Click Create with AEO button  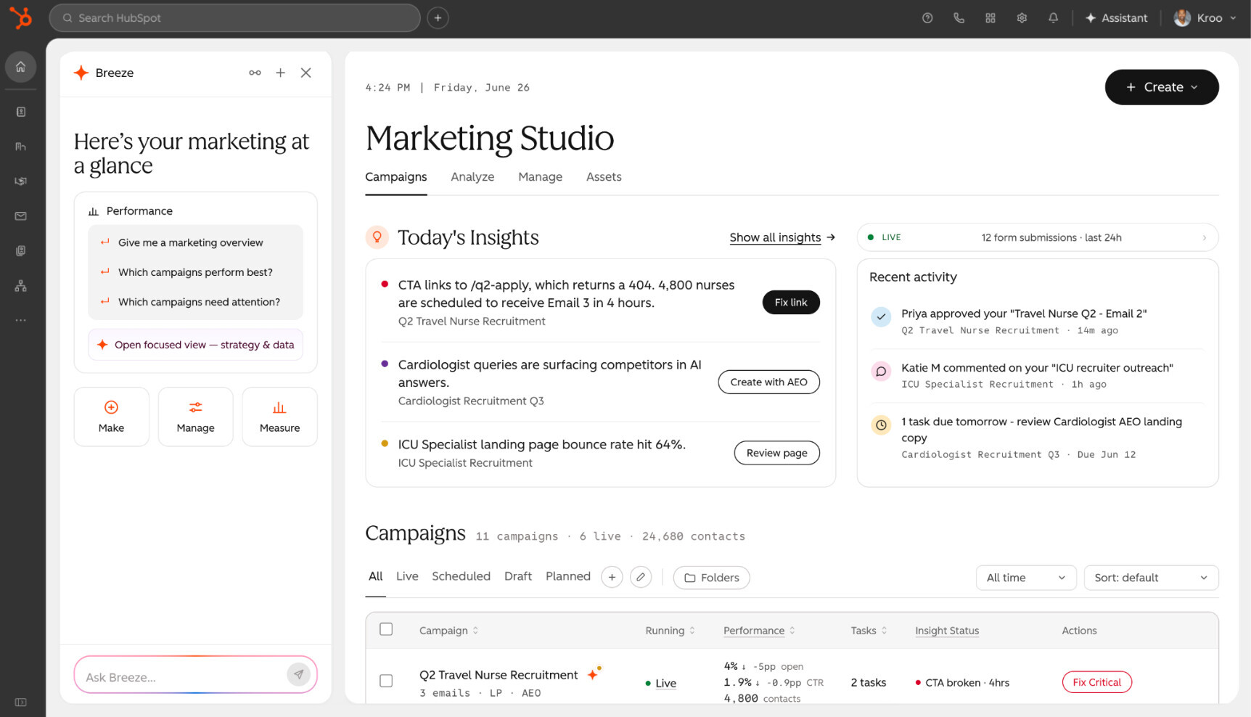768,382
